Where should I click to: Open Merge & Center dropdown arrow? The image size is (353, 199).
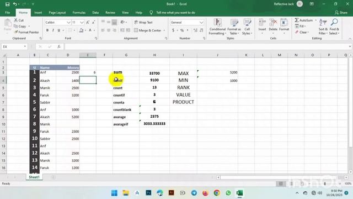click(x=164, y=30)
